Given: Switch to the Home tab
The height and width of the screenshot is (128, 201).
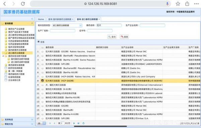Looking at the screenshot, I should pyautogui.click(x=41, y=19).
